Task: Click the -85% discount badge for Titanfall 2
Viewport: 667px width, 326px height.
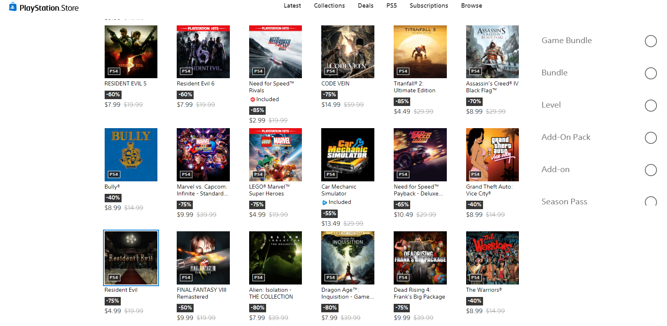Action: coord(402,102)
